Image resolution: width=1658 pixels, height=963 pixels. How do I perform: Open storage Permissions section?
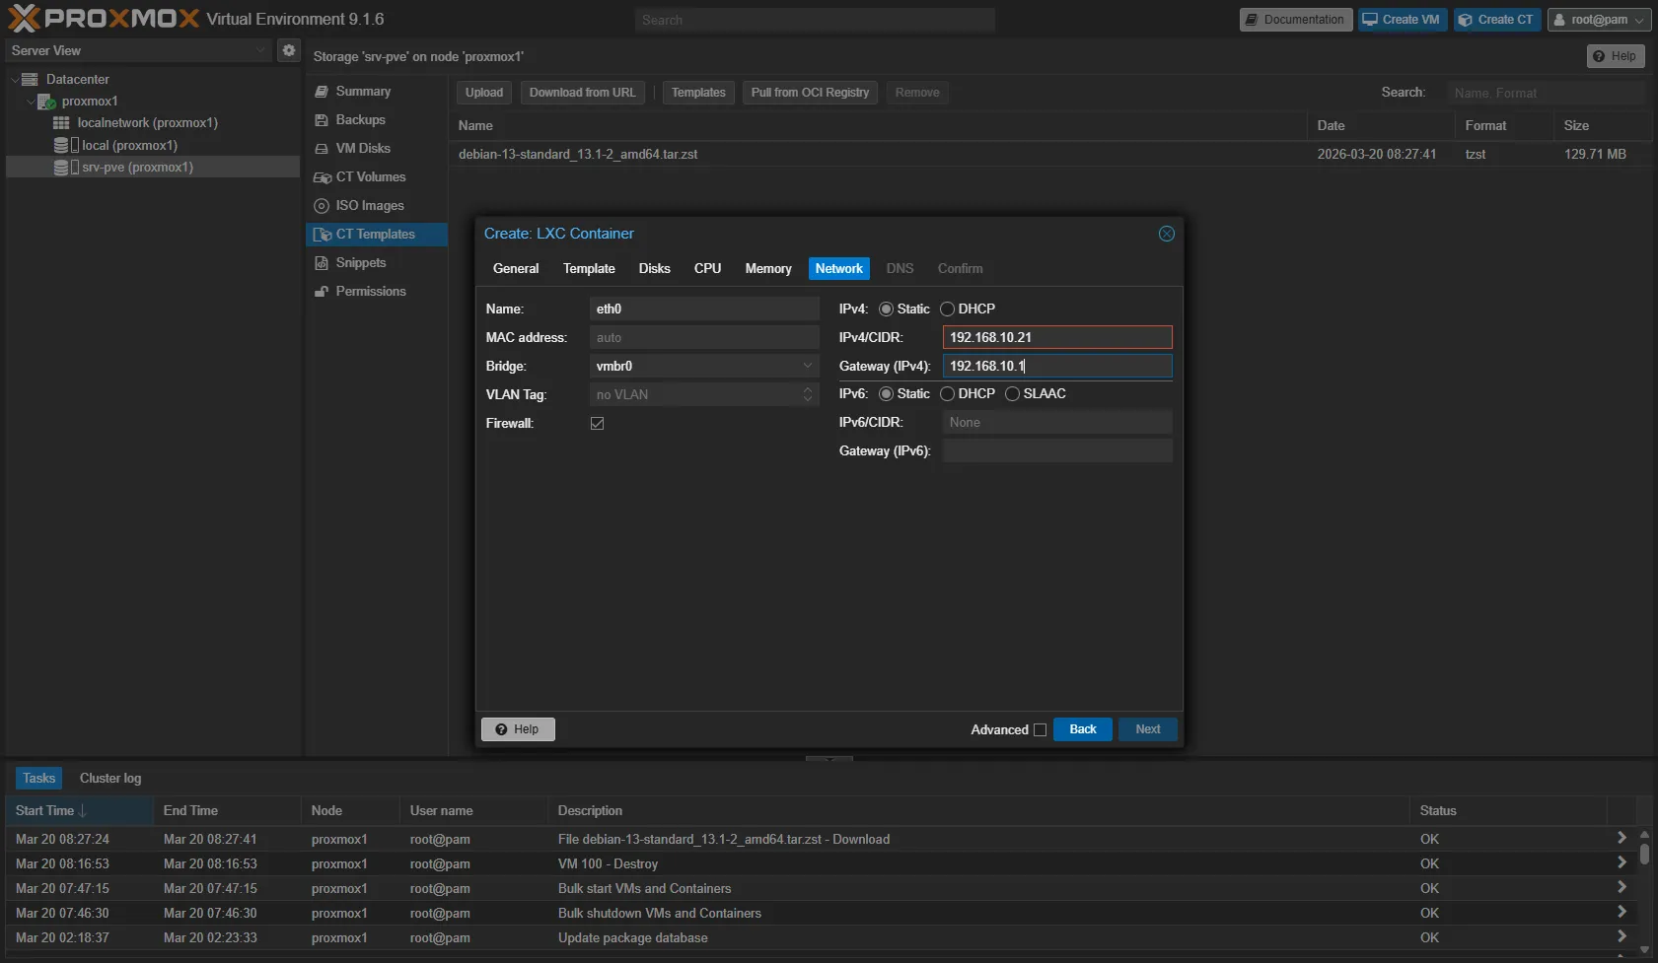click(370, 292)
